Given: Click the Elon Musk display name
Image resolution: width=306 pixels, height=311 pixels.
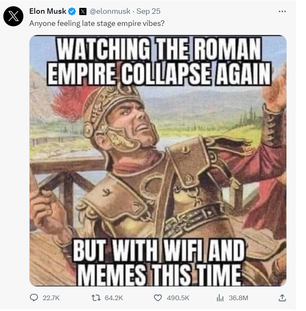Looking at the screenshot, I should pyautogui.click(x=48, y=11).
